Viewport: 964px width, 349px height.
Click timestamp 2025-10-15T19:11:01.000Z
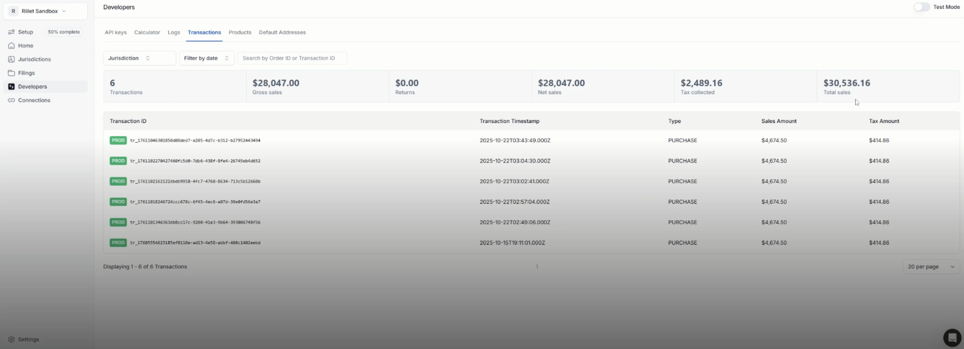coord(512,243)
